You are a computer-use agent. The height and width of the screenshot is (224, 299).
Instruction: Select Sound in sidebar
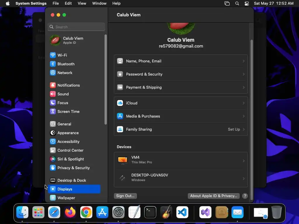pos(74,94)
